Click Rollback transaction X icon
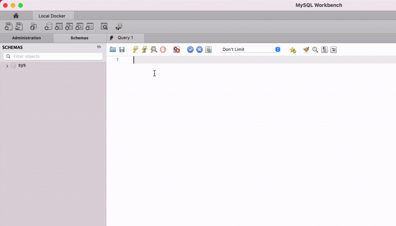The width and height of the screenshot is (396, 226). pos(200,49)
